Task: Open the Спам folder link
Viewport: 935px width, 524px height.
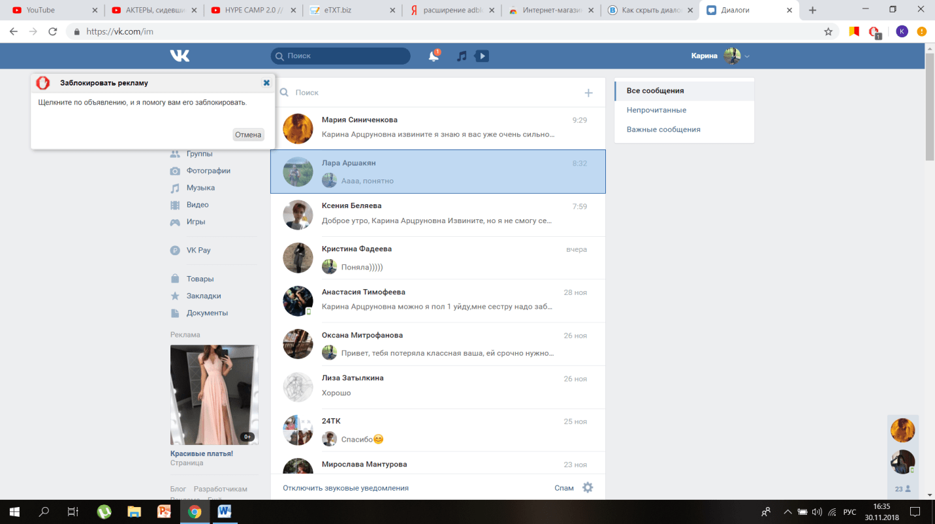Action: [564, 487]
